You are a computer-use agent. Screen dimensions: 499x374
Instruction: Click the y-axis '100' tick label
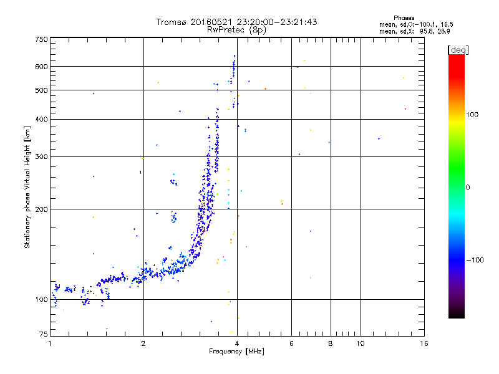[x=41, y=300]
